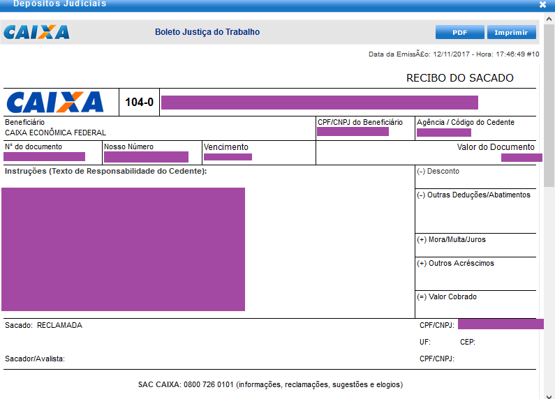This screenshot has height=399, width=555.
Task: Close the Depósitos Judiciais dialog
Action: tap(542, 4)
